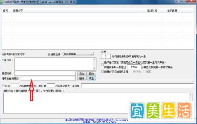Click the 清空 button

tap(91, 78)
